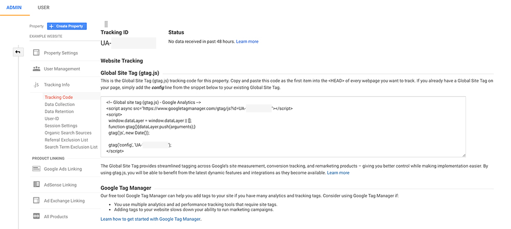Image resolution: width=511 pixels, height=229 pixels.
Task: Open Learn more link beside Status
Action: point(247,42)
